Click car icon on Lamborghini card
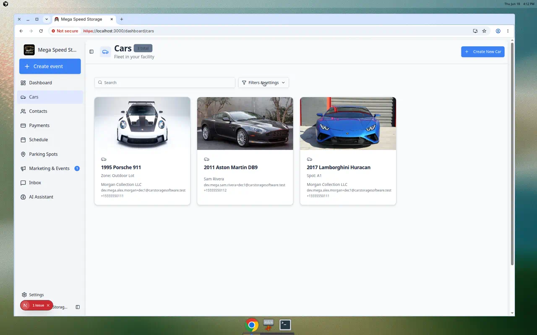 coord(309,159)
